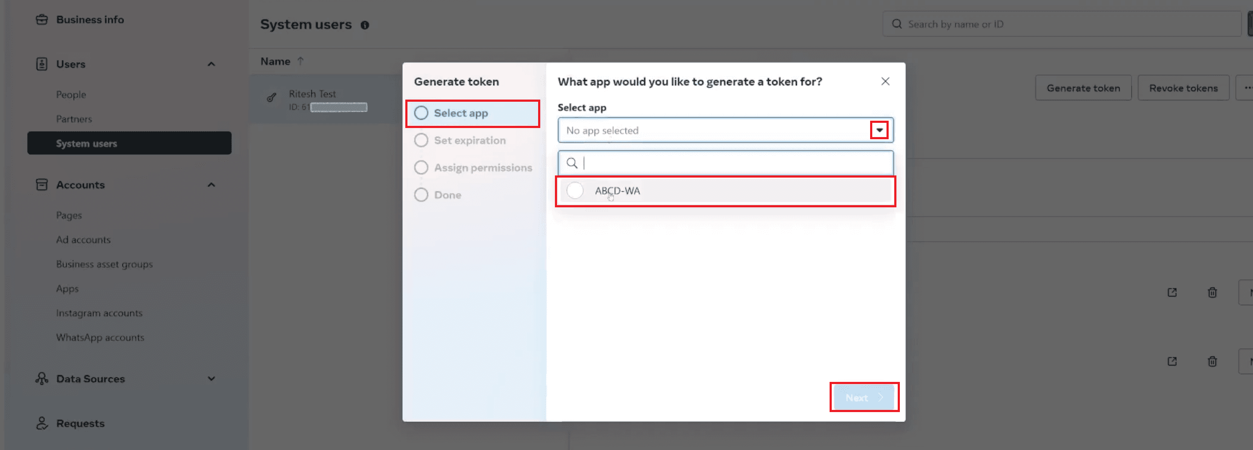Click the Requests icon in the sidebar
1253x450 pixels.
pyautogui.click(x=42, y=423)
